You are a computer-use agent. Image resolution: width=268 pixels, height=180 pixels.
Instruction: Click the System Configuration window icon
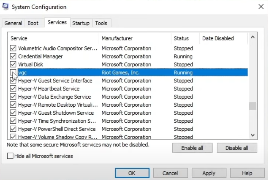click(6, 7)
